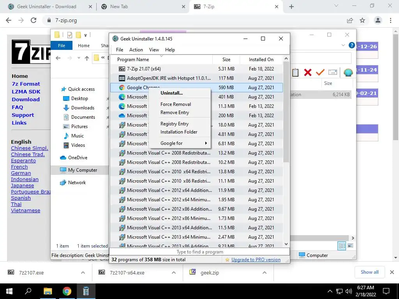The height and width of the screenshot is (299, 399).
Task: Open the Action menu in Geek Uninstaller
Action: pos(136,50)
